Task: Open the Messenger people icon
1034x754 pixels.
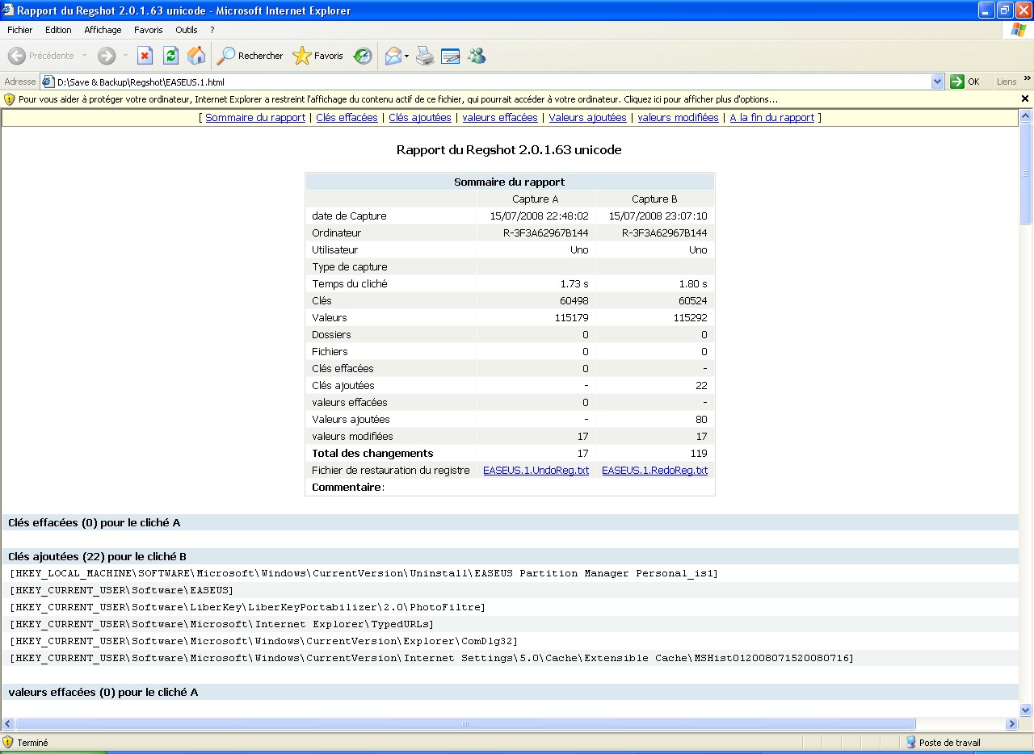Action: [477, 56]
